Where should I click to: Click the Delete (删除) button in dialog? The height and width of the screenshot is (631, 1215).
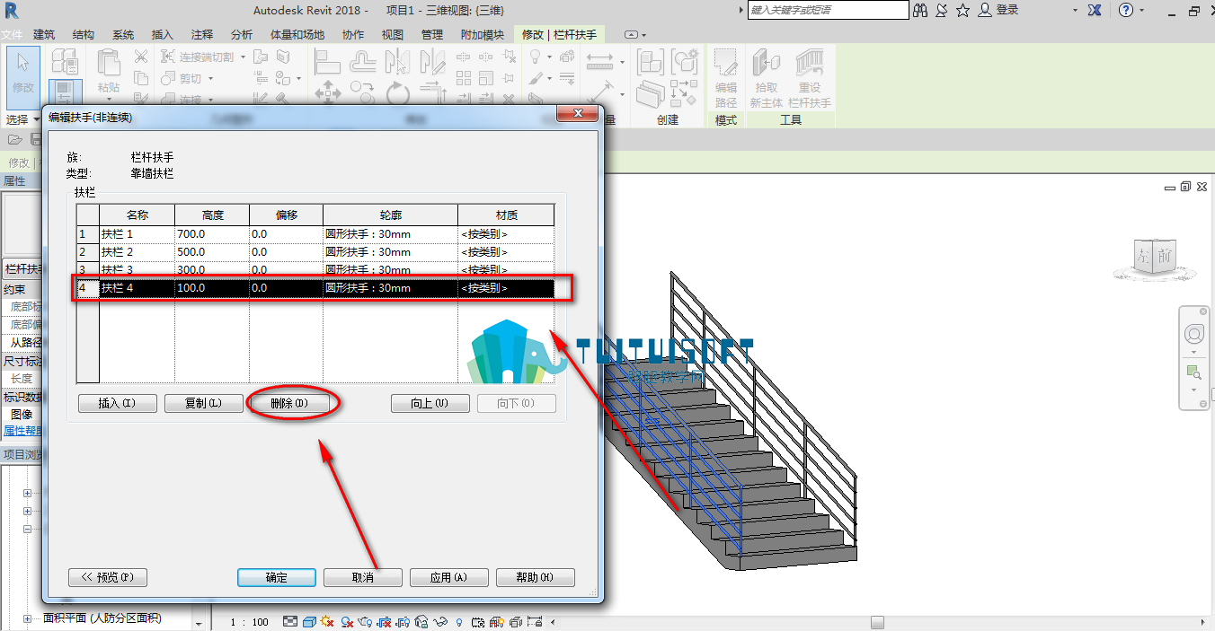tap(290, 404)
